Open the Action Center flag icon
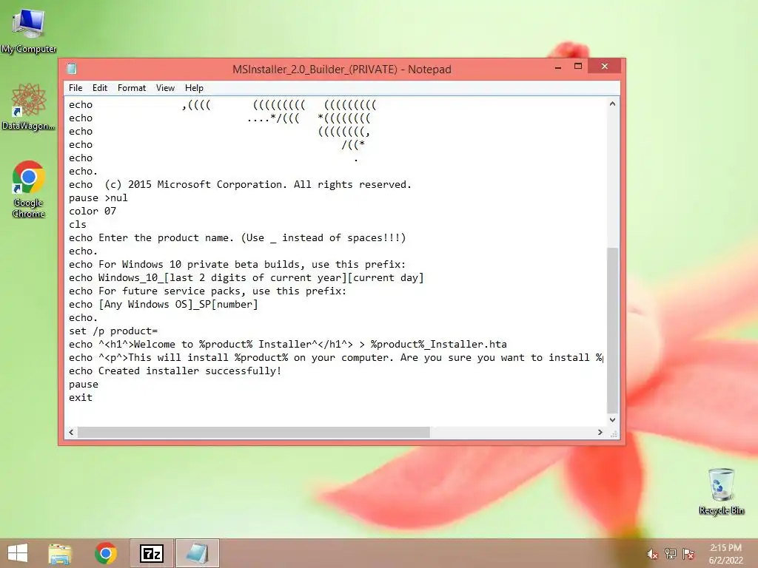This screenshot has width=758, height=568. coord(688,554)
